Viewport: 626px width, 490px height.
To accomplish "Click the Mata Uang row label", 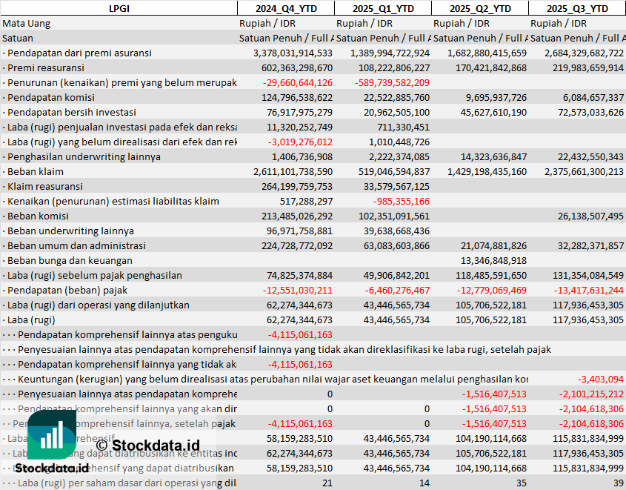I will click(x=27, y=23).
